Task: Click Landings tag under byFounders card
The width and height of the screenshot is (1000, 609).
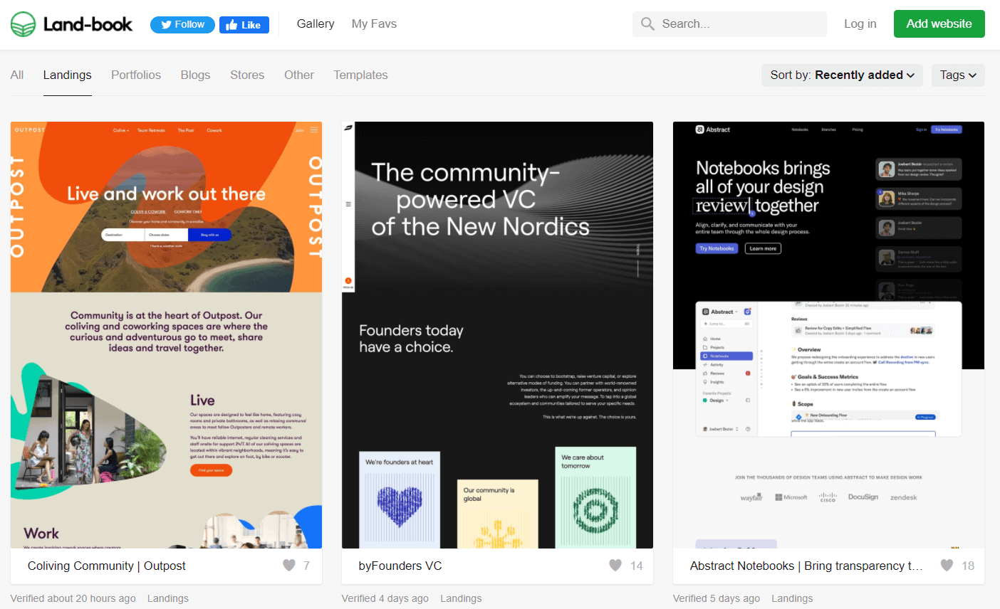Action: click(x=461, y=598)
